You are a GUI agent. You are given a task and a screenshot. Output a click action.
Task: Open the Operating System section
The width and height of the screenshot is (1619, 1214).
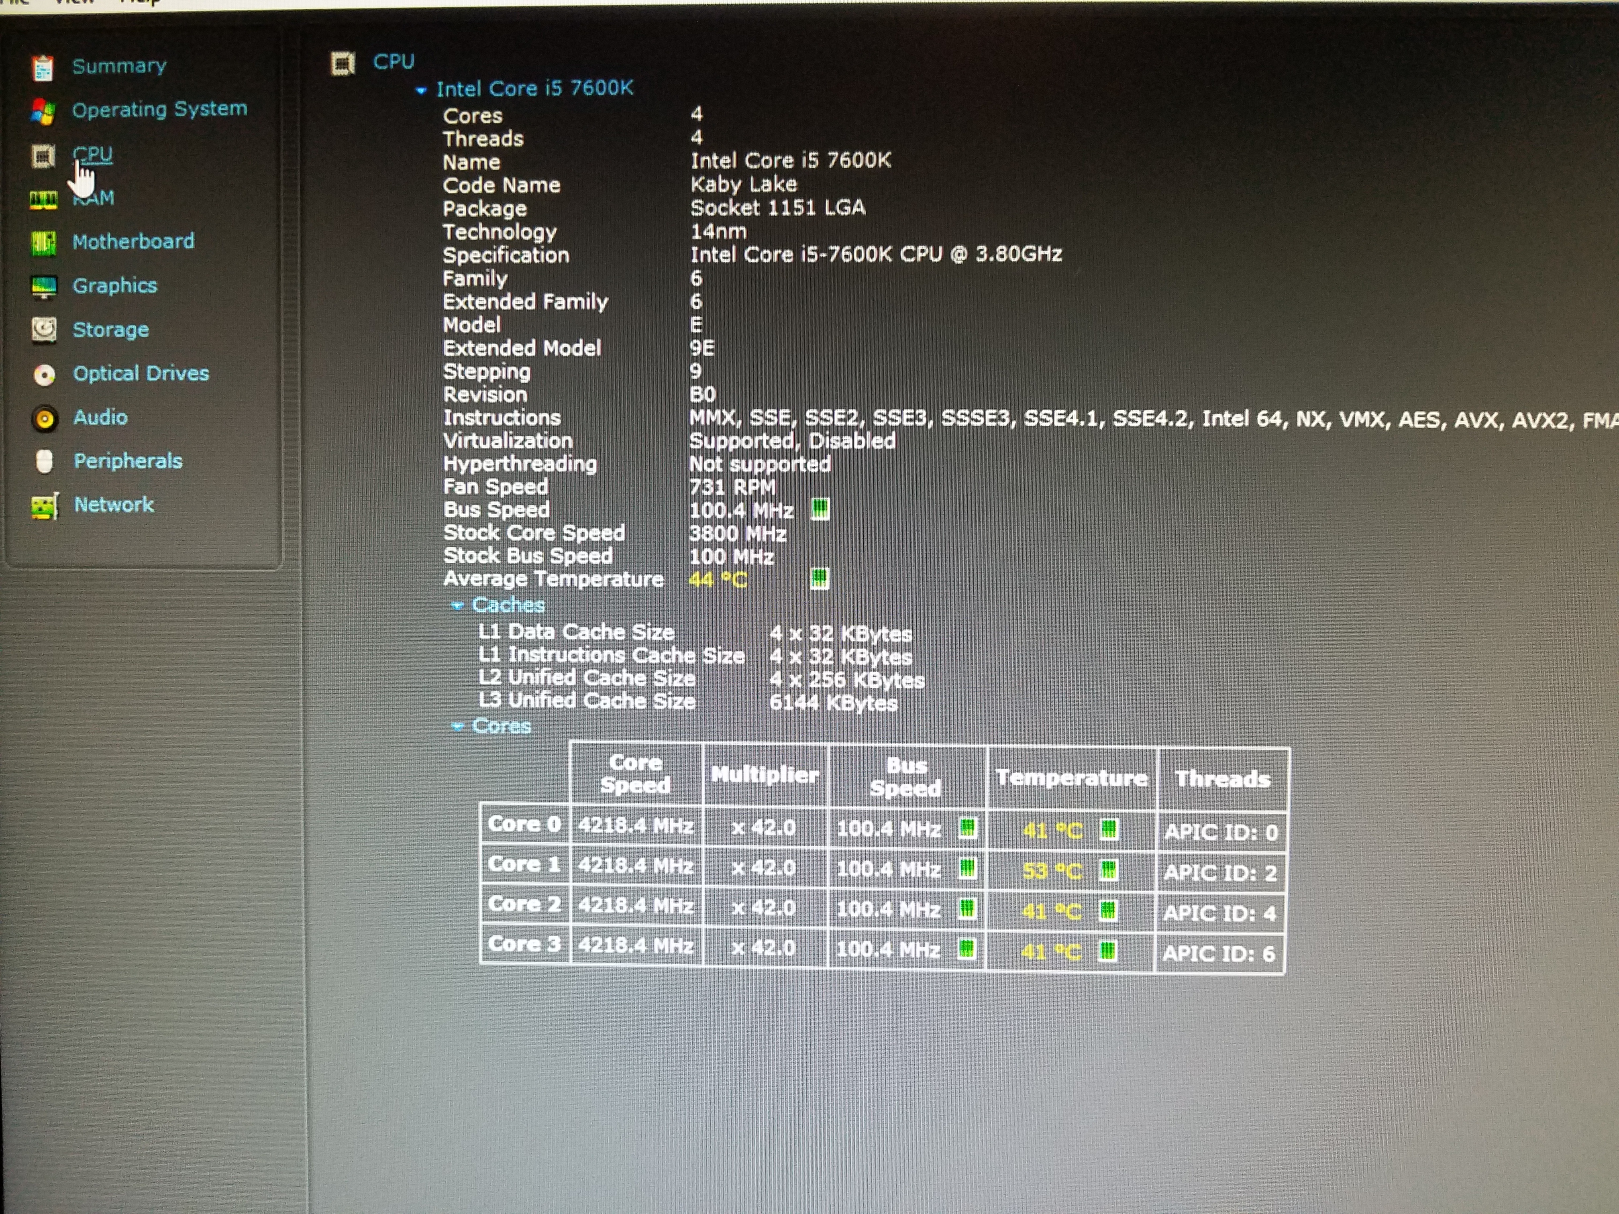tap(159, 110)
